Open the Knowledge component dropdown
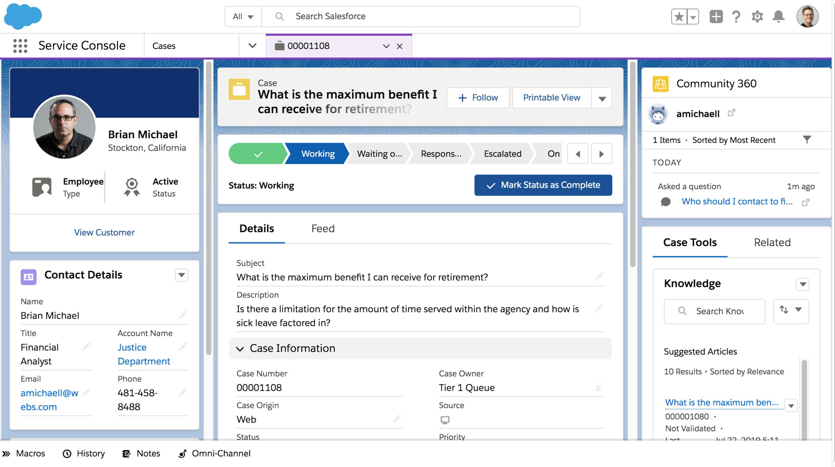835x467 pixels. pyautogui.click(x=802, y=284)
